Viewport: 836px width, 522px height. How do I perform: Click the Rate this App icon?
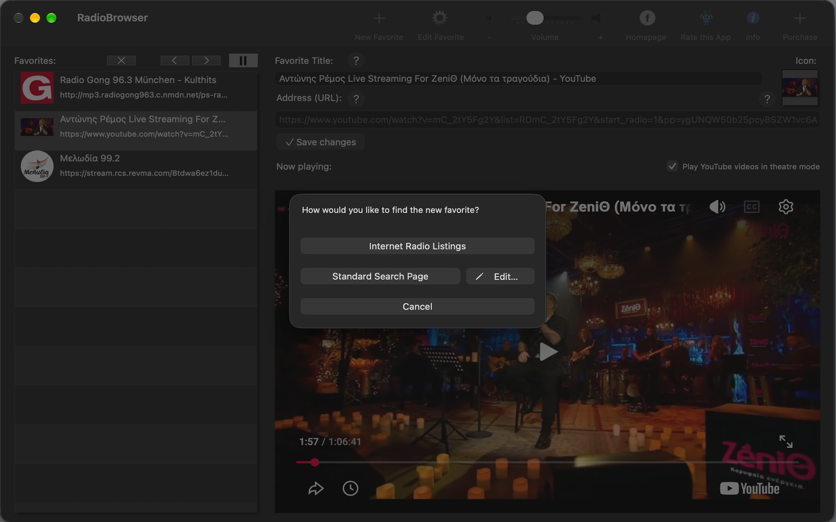(706, 18)
